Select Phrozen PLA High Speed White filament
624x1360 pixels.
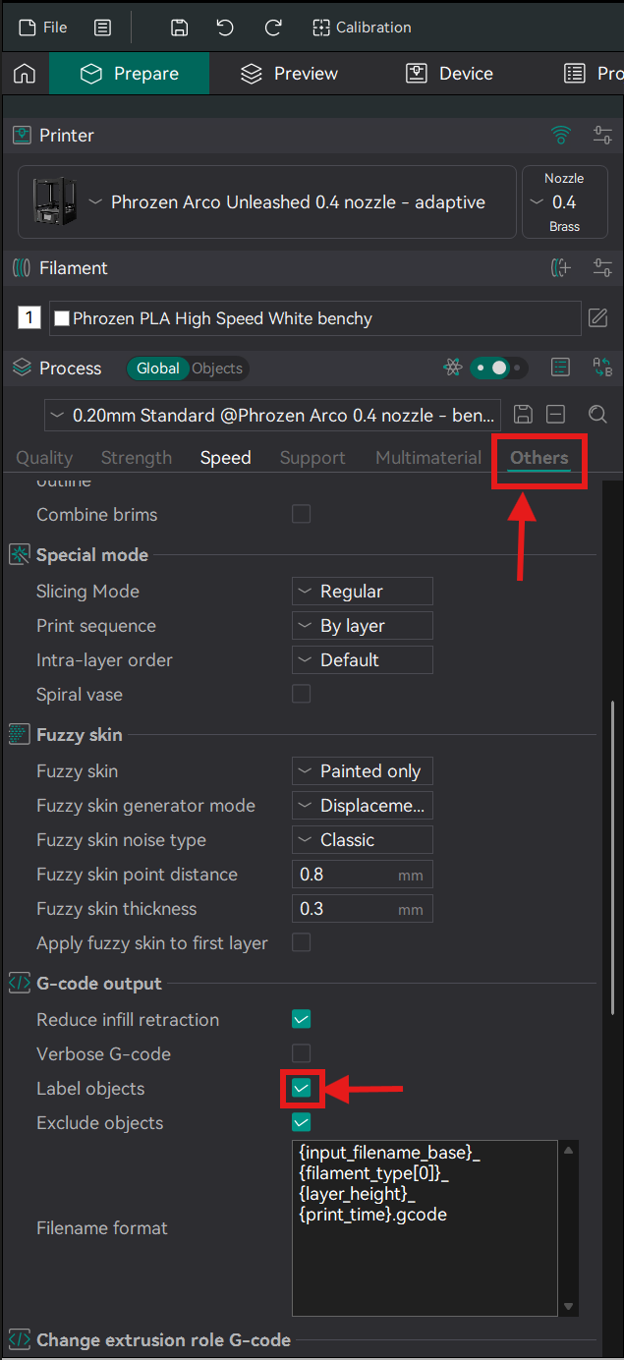[315, 318]
